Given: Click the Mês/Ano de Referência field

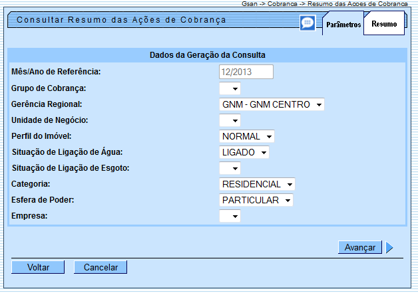Looking at the screenshot, I should tap(246, 72).
